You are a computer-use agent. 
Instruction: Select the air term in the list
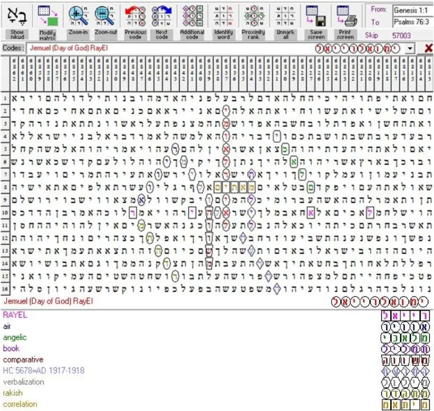coord(7,326)
